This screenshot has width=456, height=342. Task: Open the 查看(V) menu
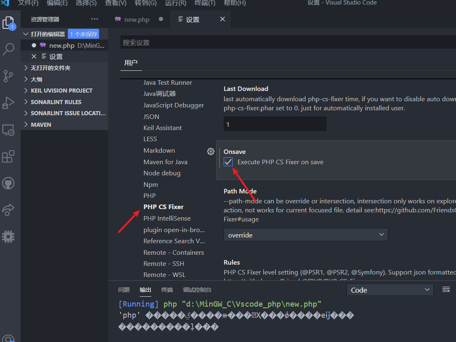click(116, 3)
